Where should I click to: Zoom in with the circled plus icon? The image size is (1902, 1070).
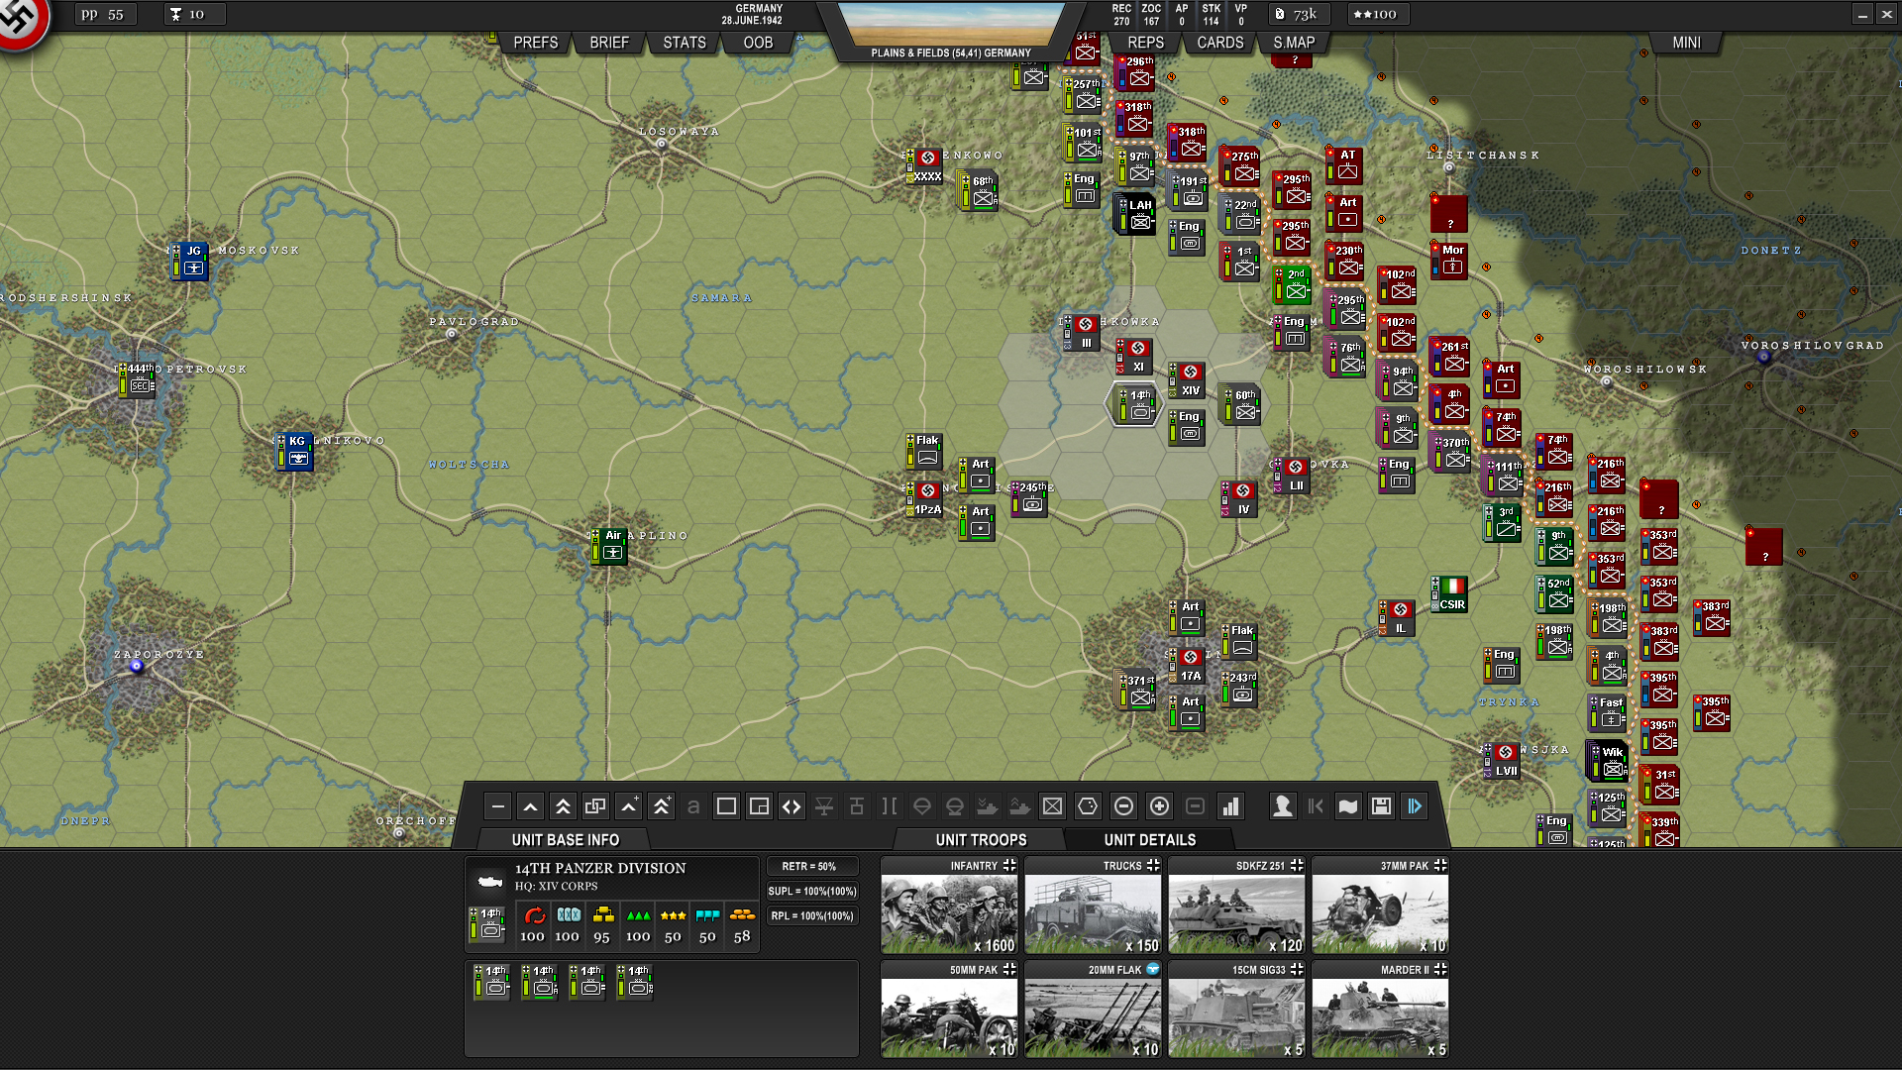(x=1159, y=806)
